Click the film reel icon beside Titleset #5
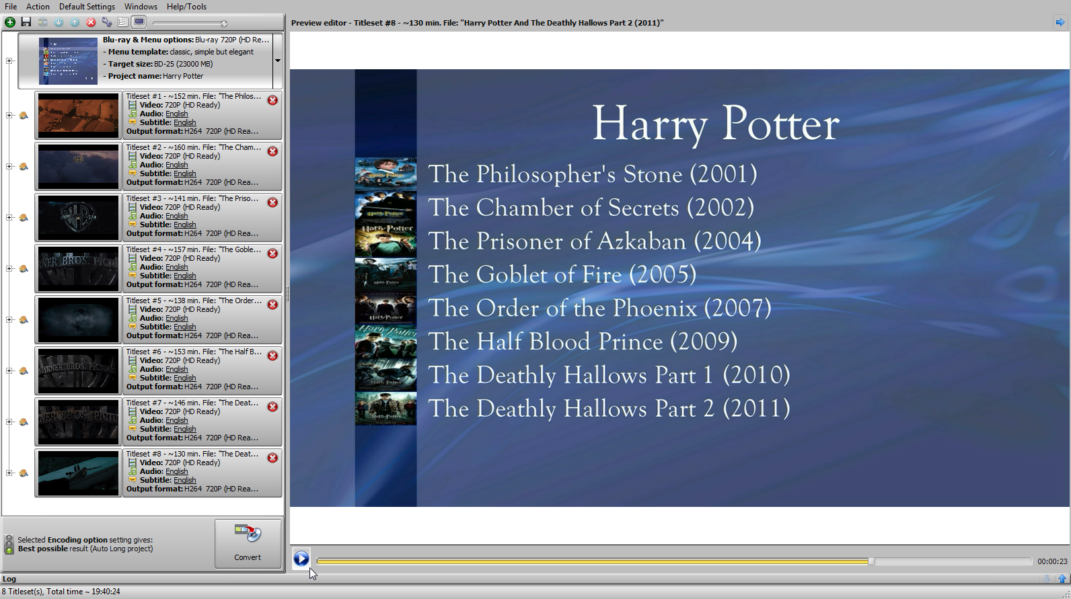The height and width of the screenshot is (599, 1071). click(x=24, y=320)
